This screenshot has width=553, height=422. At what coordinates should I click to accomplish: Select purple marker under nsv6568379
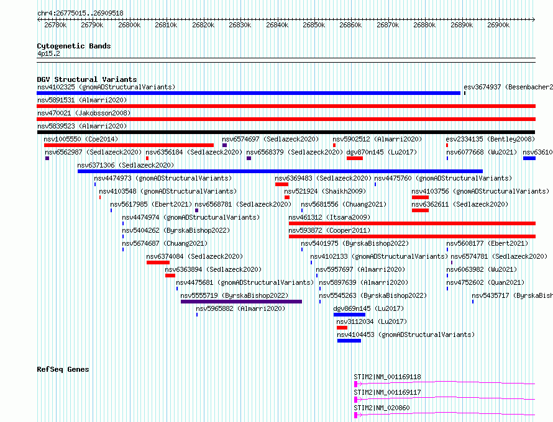pos(249,158)
